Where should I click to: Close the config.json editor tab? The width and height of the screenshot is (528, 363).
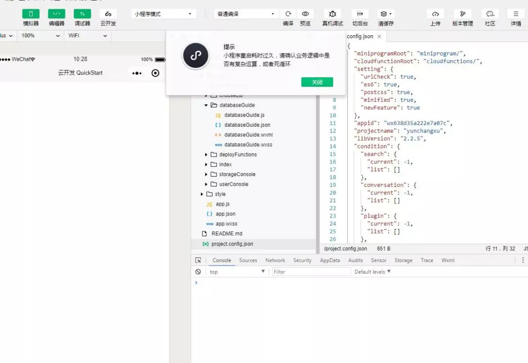coord(379,36)
